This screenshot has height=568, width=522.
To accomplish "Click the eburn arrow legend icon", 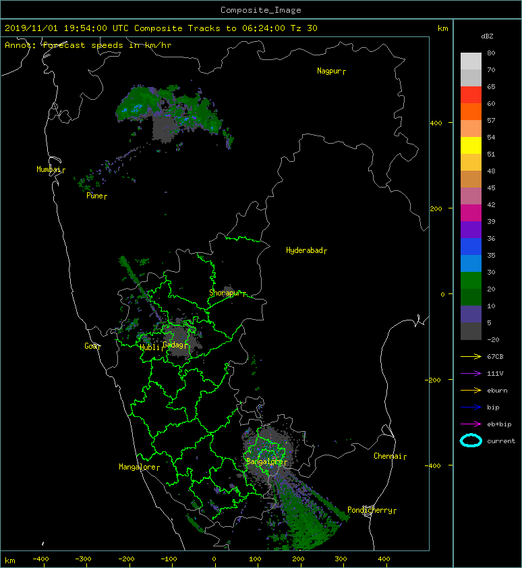I will tap(471, 390).
